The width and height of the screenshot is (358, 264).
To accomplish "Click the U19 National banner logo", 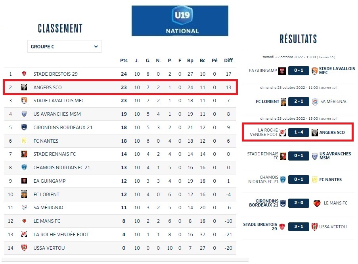I will coord(180,21).
